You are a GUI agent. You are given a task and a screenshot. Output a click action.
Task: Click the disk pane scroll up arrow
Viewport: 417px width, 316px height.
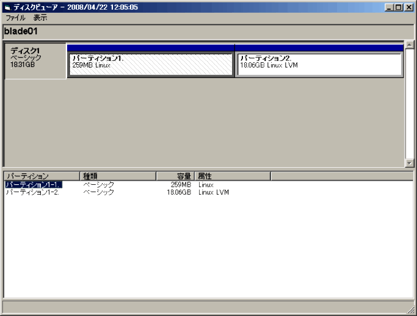pyautogui.click(x=409, y=45)
